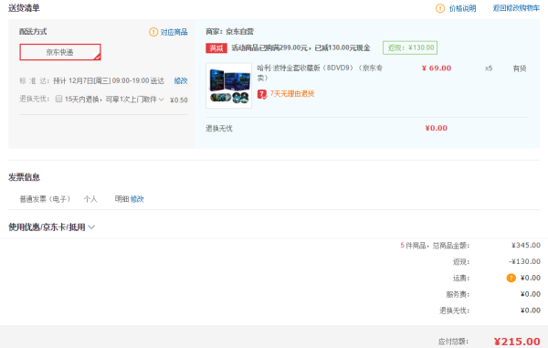Viewport: 548px width, 348px height.
Task: Click 修改 in 发票信息 section
Action: [137, 199]
